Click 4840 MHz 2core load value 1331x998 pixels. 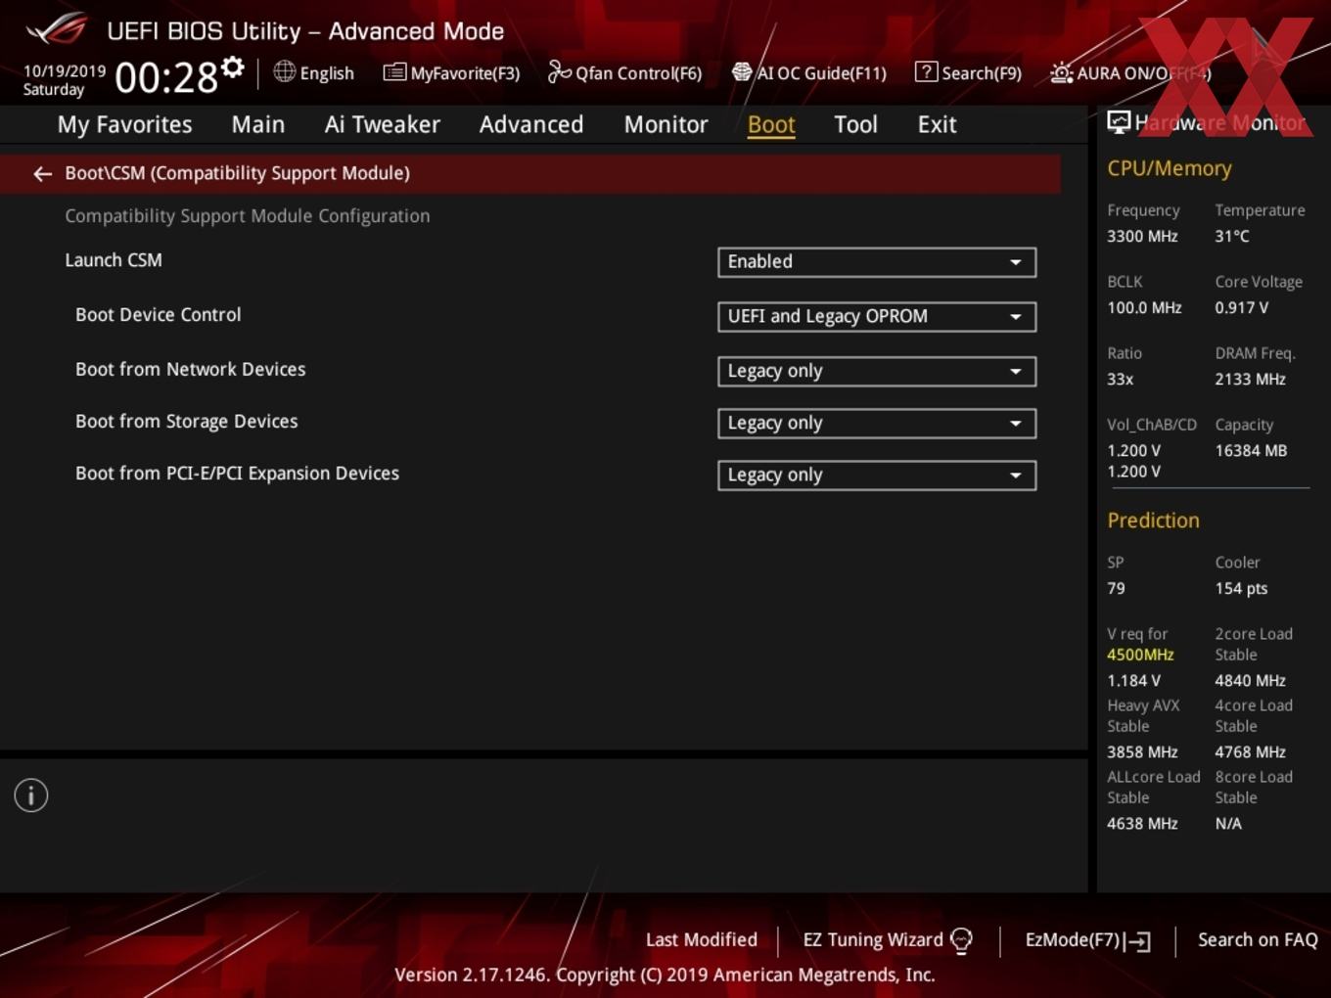click(x=1250, y=680)
